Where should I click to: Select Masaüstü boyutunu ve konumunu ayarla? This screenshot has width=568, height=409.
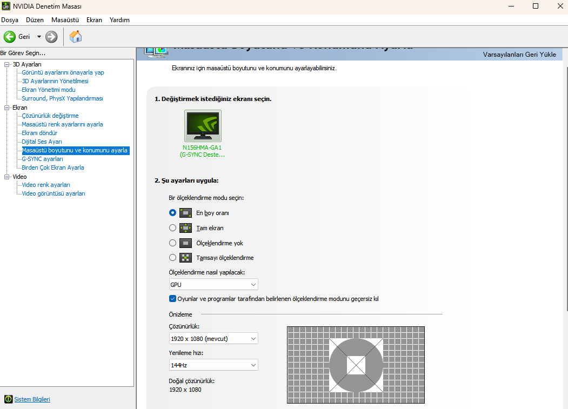coord(75,150)
